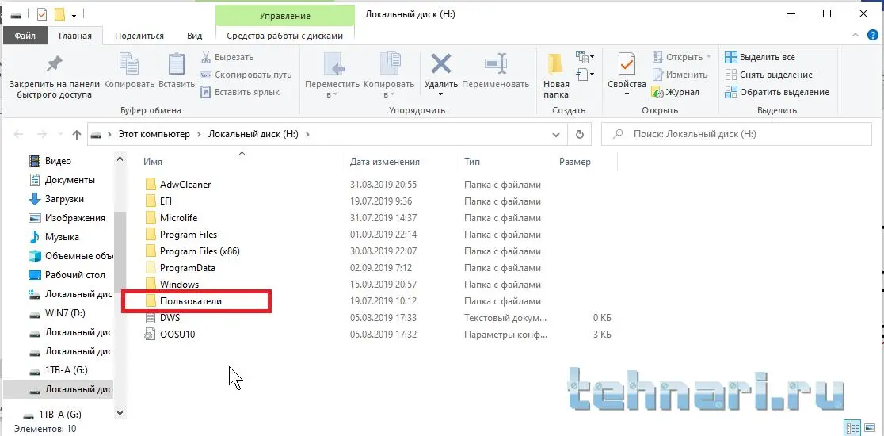Click Открыть in the ribbon

pos(681,58)
